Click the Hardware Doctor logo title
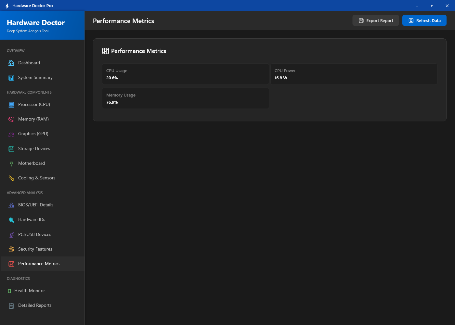 pyautogui.click(x=36, y=23)
